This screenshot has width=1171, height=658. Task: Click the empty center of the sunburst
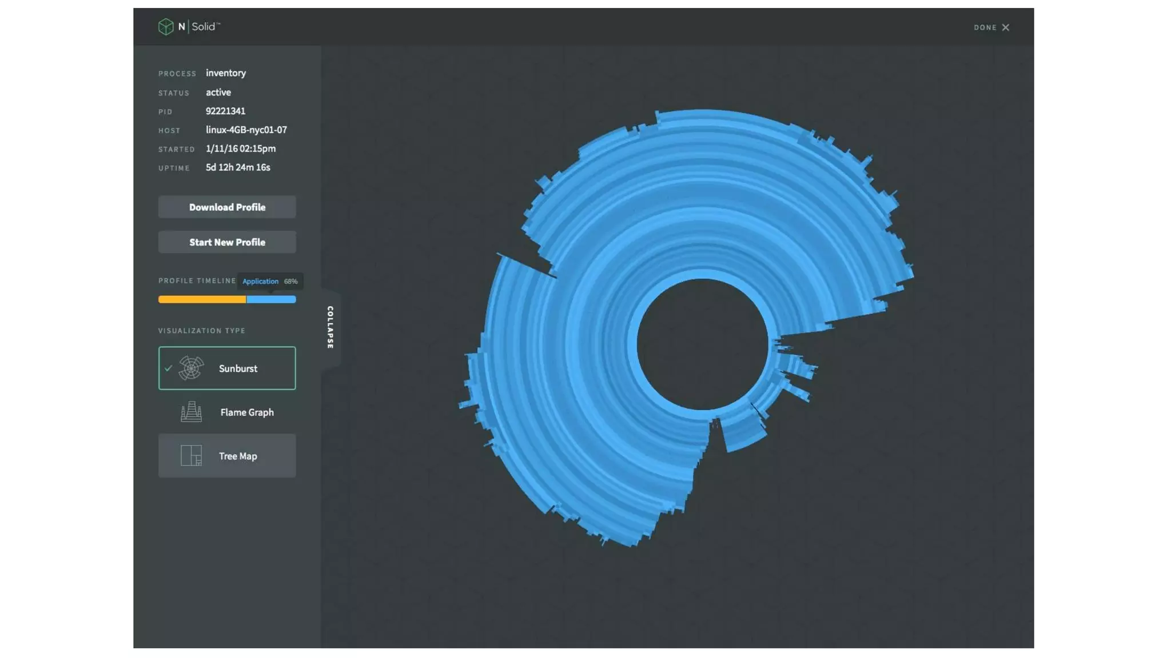click(x=702, y=344)
